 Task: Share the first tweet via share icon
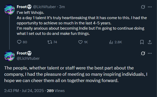[x=150, y=42]
